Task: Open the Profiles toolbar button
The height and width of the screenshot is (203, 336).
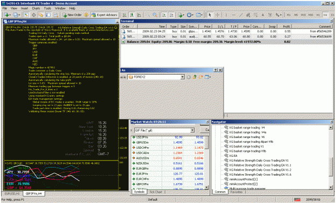Action: click(x=16, y=15)
